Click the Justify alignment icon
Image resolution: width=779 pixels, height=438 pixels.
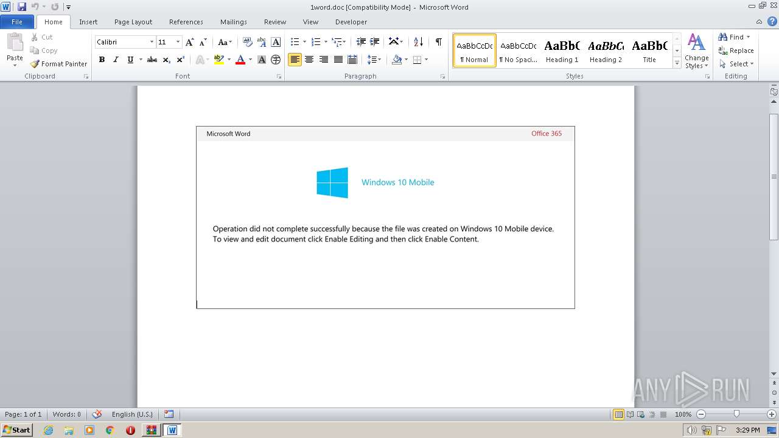coord(338,60)
